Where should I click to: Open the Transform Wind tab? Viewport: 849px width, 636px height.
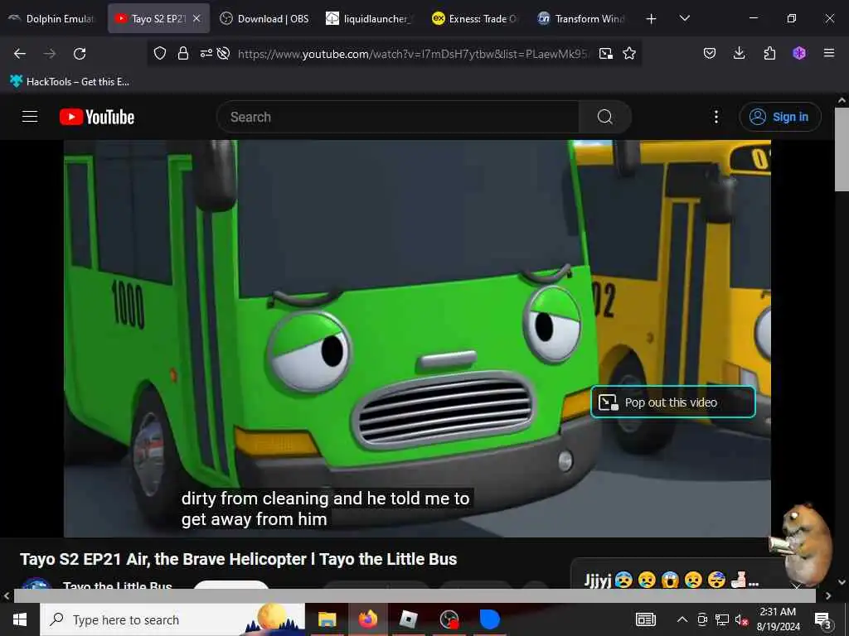tap(581, 18)
